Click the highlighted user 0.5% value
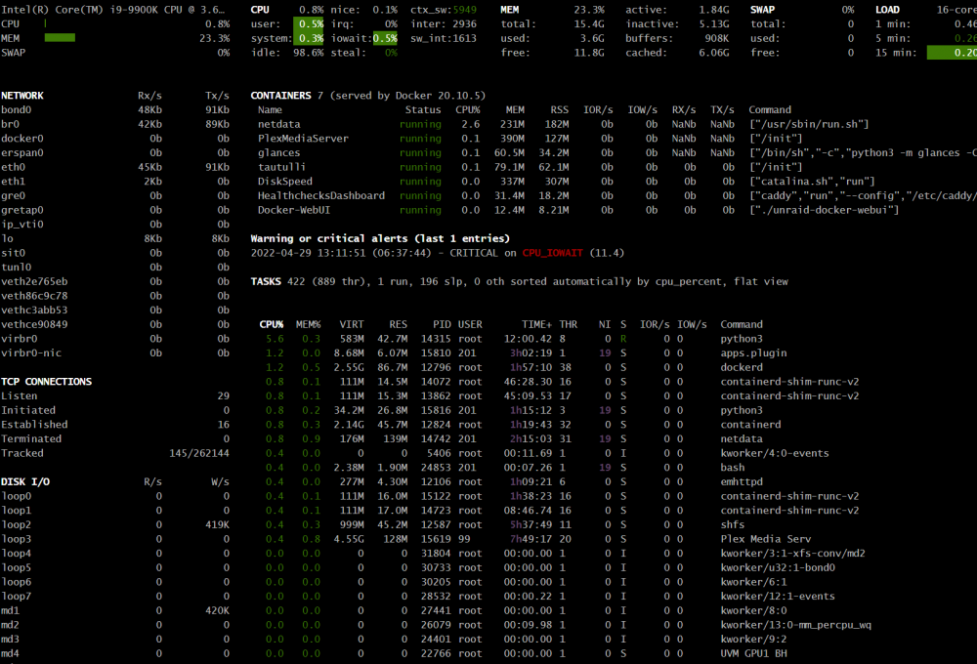 coord(309,23)
